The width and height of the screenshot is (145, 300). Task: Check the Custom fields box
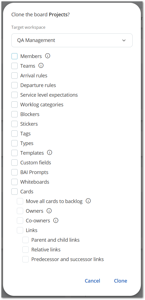[14, 163]
